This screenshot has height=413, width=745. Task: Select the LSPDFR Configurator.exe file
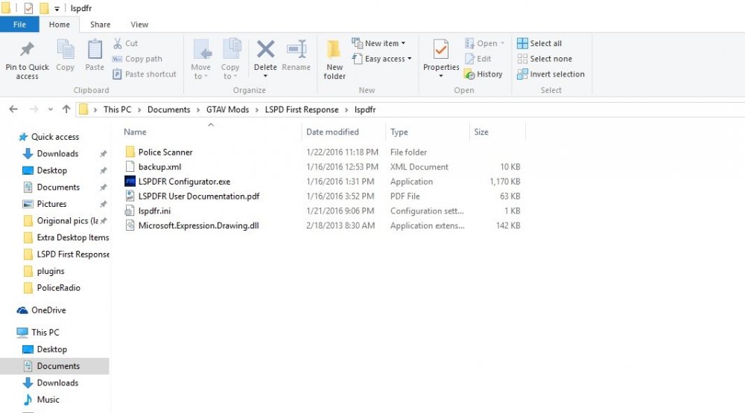coord(184,182)
